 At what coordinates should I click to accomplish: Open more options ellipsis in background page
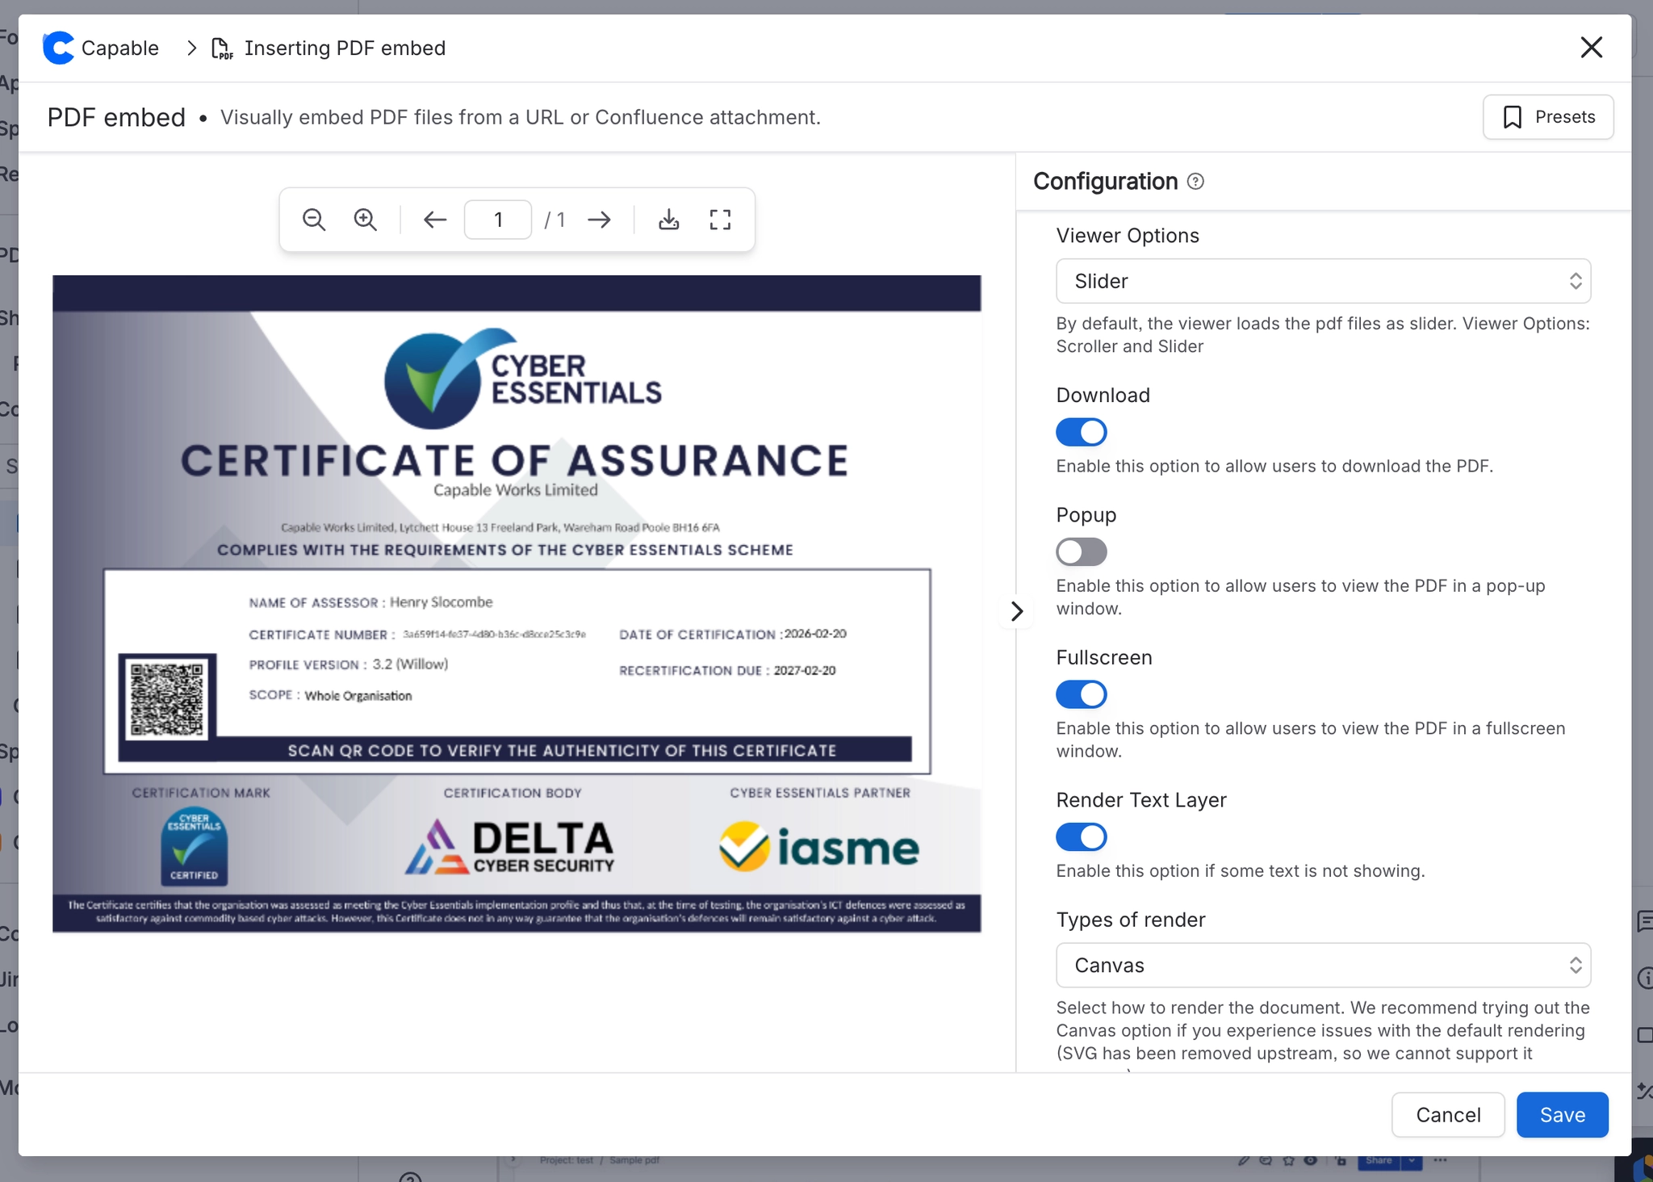pos(1441,1161)
